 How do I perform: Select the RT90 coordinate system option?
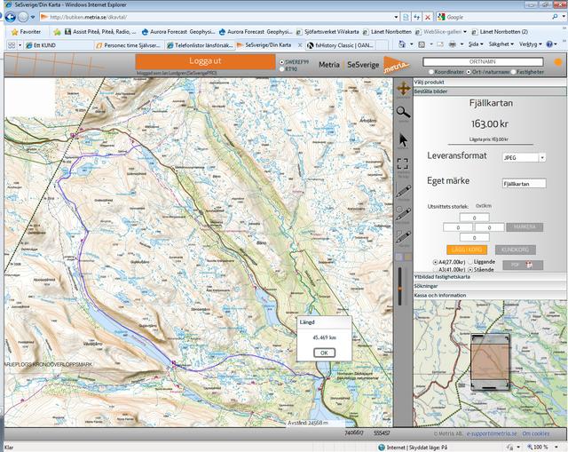[282, 68]
